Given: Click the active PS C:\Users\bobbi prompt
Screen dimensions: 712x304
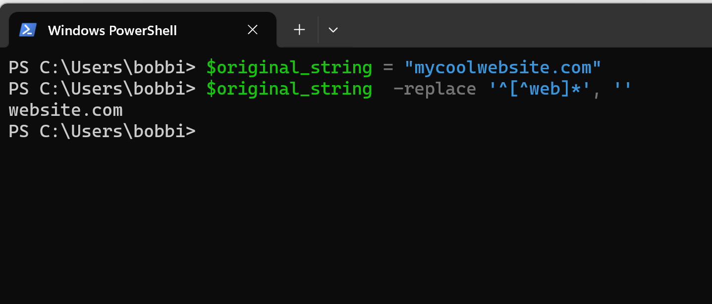Looking at the screenshot, I should 102,131.
